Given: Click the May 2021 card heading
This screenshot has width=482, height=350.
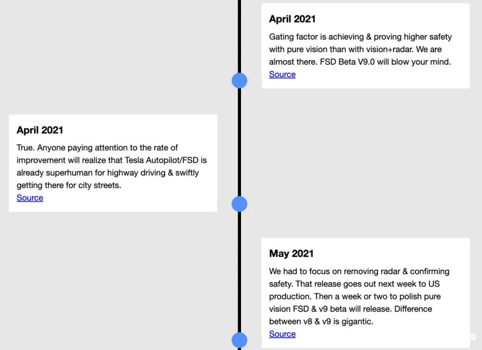Looking at the screenshot, I should pos(291,254).
